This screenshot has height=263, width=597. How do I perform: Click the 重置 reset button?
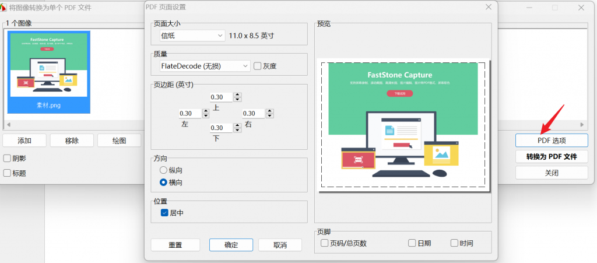point(175,245)
